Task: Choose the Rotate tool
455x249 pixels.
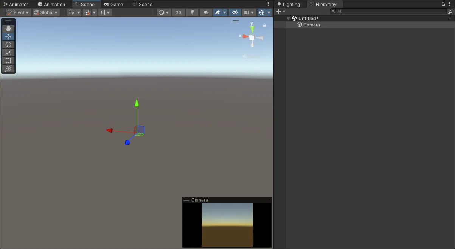Action: click(x=8, y=45)
